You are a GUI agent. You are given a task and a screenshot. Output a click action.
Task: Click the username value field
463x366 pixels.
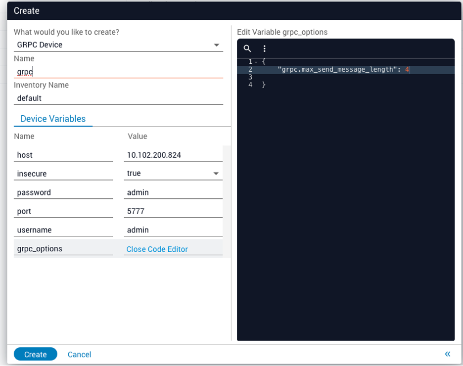pyautogui.click(x=172, y=230)
